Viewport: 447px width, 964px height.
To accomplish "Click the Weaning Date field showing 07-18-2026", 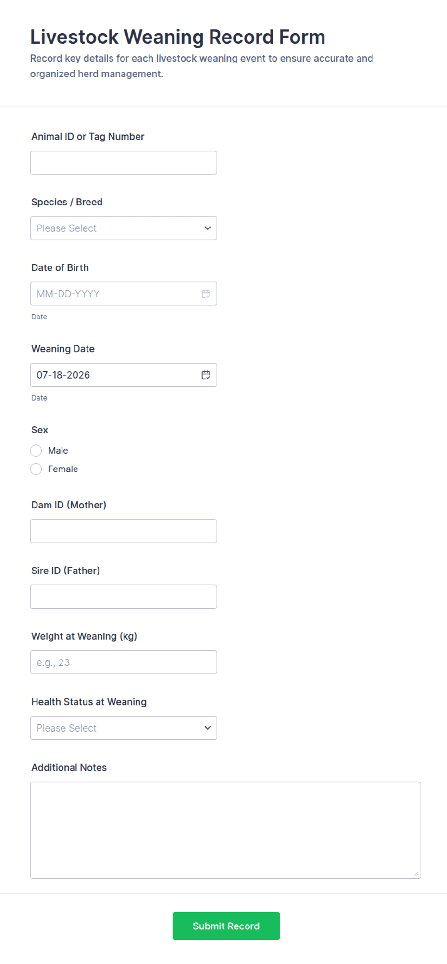I will [124, 375].
